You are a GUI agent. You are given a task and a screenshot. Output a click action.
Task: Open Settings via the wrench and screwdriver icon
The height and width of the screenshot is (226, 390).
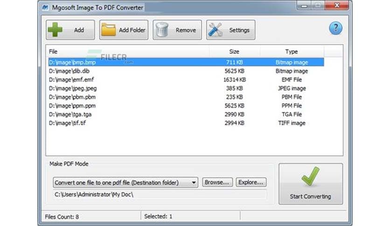pos(216,29)
